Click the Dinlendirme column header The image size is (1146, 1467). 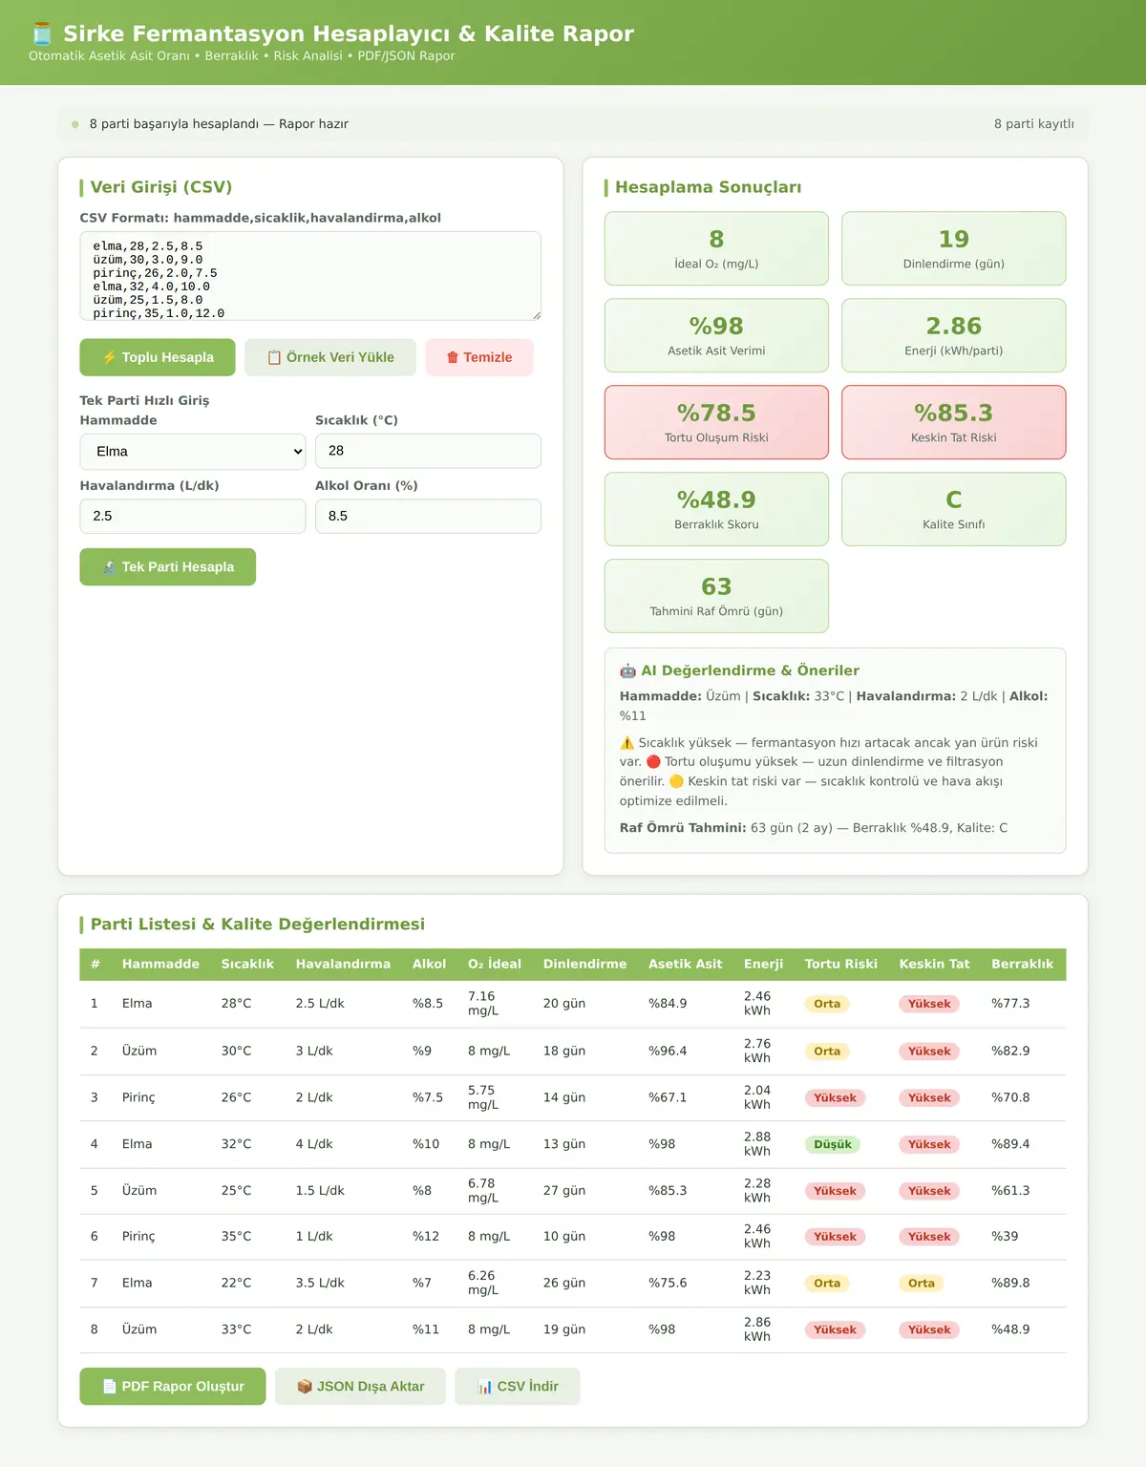pos(585,964)
